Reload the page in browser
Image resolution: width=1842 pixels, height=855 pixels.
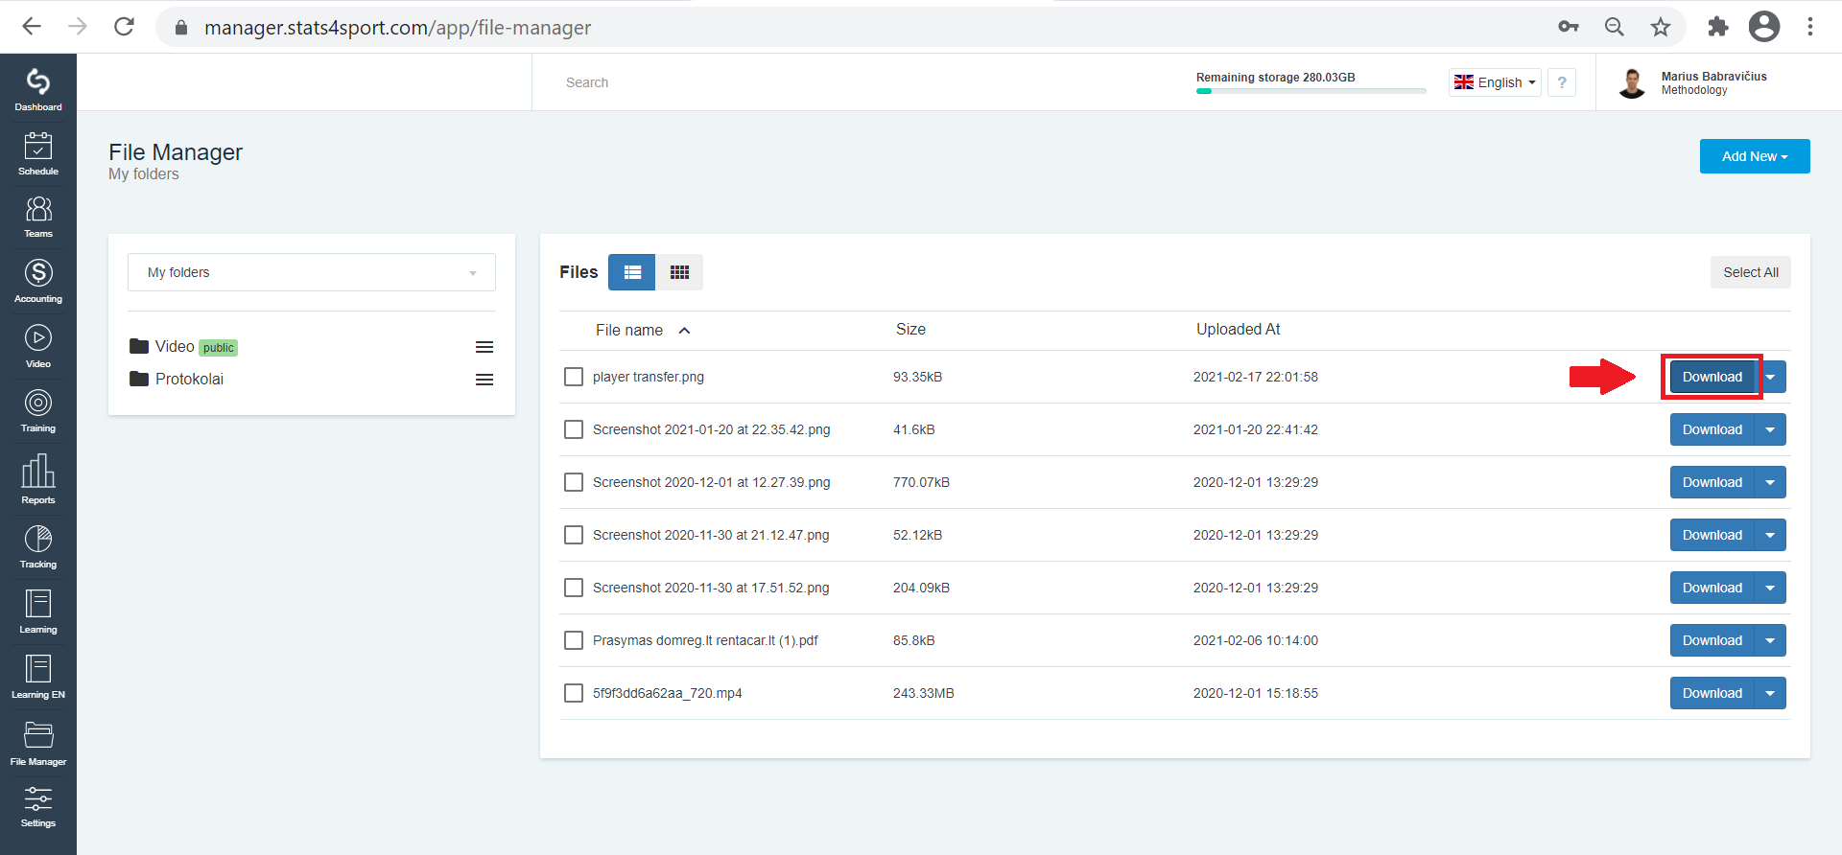124,27
